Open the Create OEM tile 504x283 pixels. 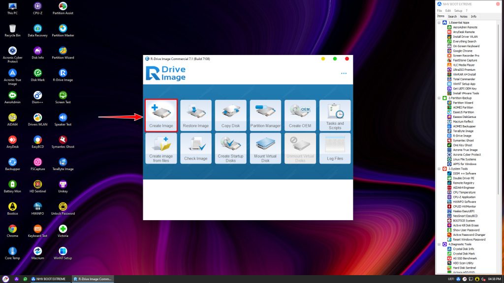[300, 115]
